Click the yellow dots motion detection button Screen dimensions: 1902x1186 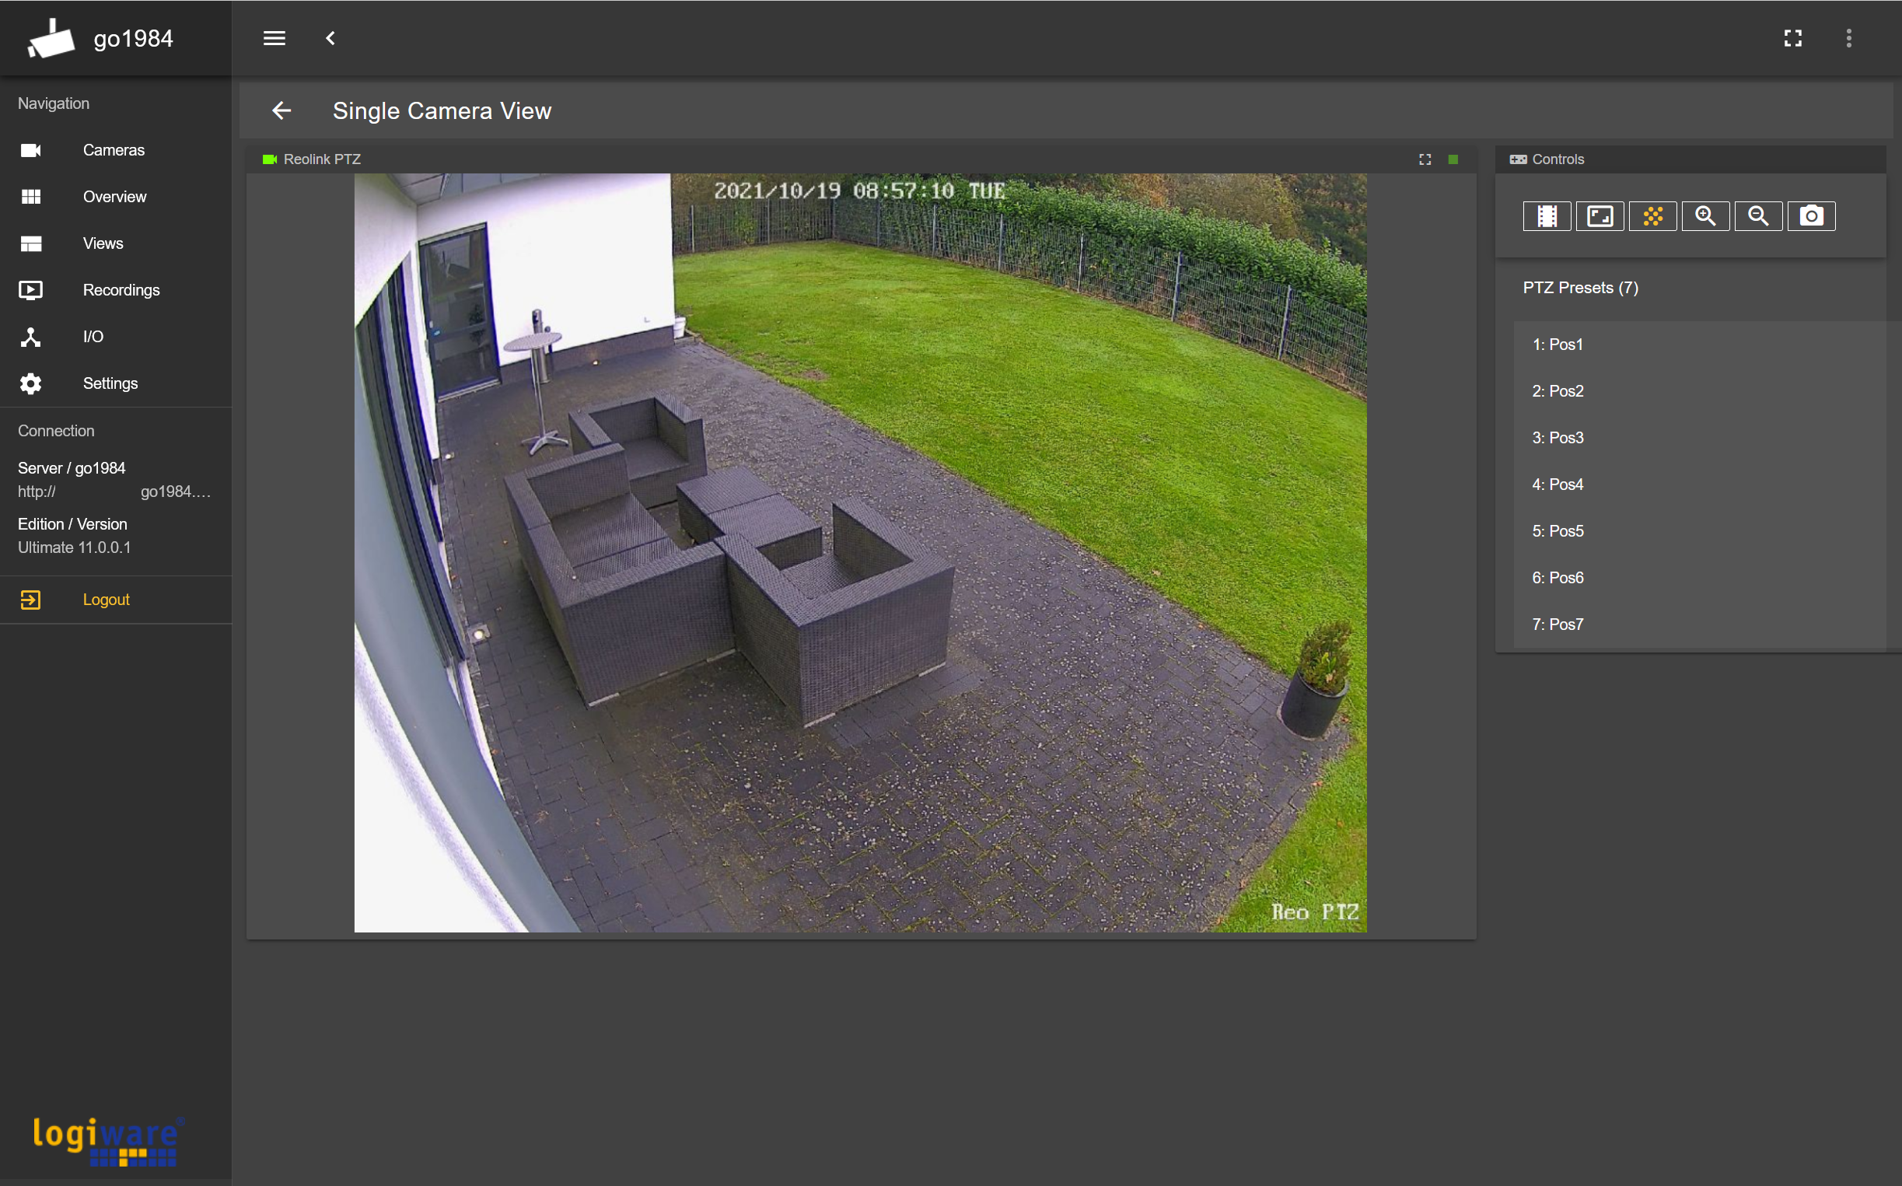pyautogui.click(x=1652, y=215)
